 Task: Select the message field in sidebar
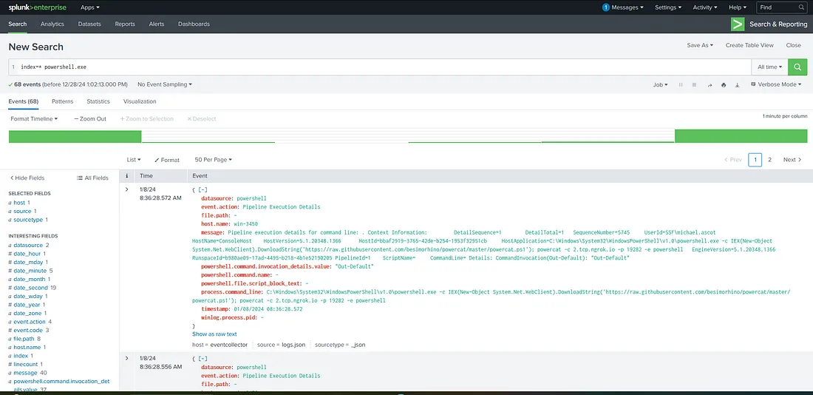(x=25, y=373)
